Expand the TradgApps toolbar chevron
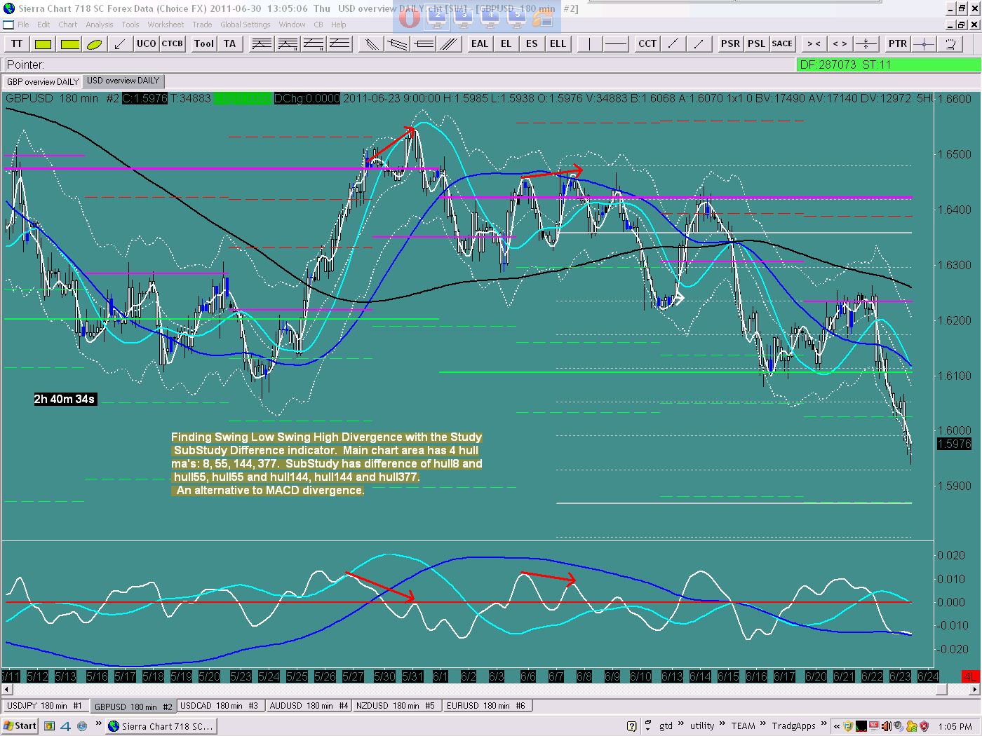Viewport: 982px width, 736px height. click(x=823, y=725)
